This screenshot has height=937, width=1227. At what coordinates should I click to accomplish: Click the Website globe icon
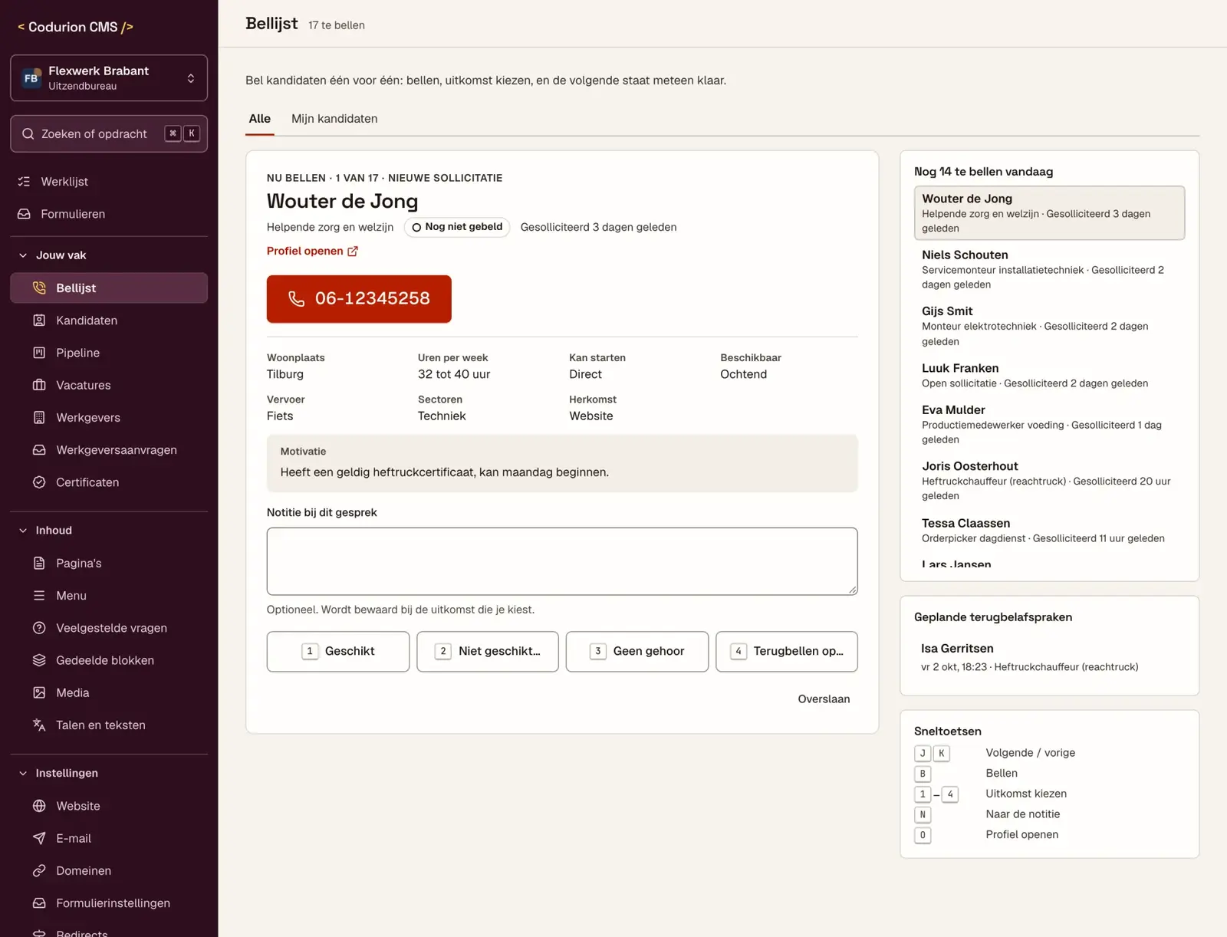point(39,806)
